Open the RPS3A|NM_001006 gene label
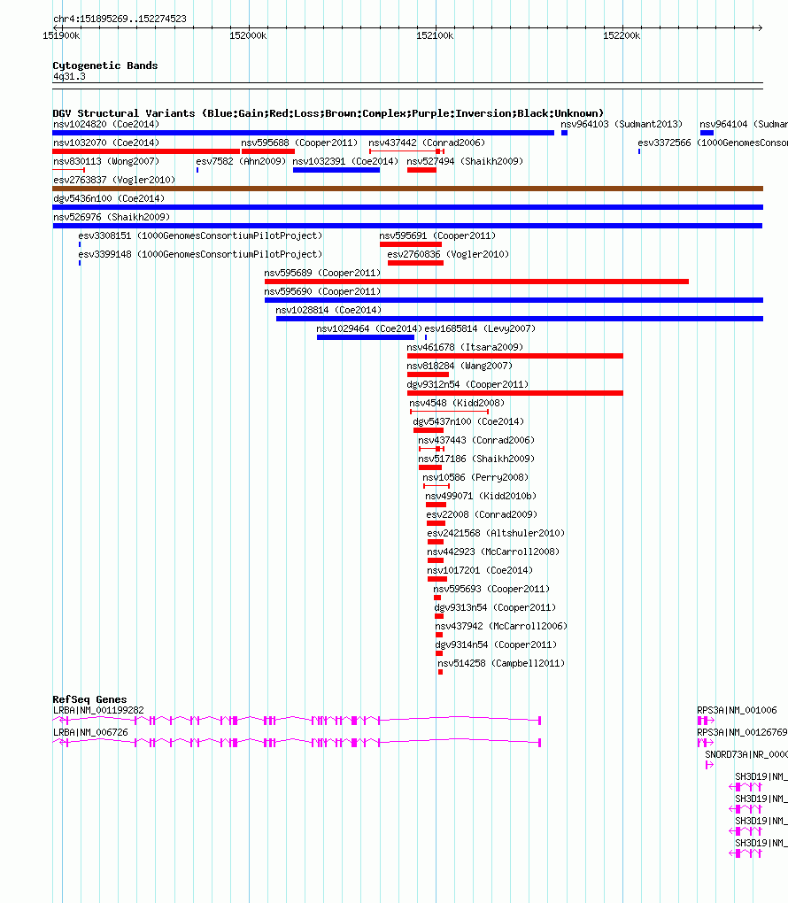788x903 pixels. click(737, 711)
